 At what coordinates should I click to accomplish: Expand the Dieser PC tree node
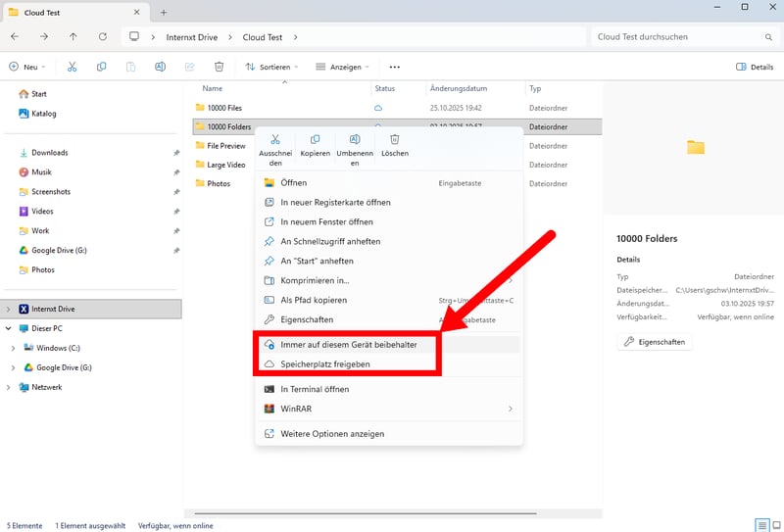9,328
